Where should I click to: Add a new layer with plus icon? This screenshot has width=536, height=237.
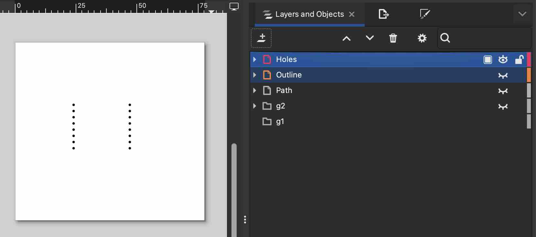261,38
